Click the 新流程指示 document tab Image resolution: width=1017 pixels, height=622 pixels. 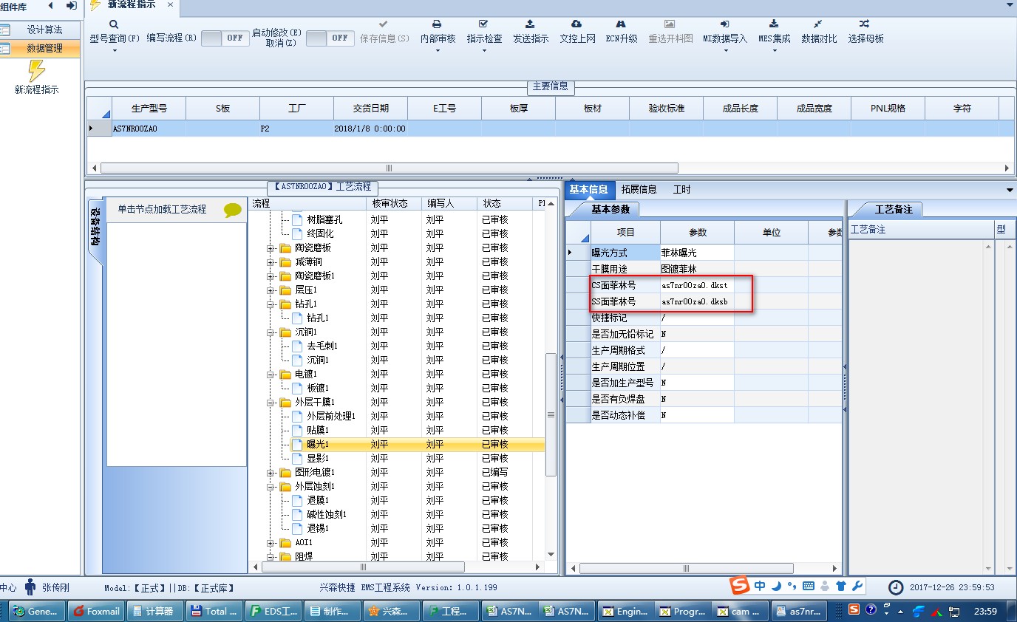pos(132,5)
